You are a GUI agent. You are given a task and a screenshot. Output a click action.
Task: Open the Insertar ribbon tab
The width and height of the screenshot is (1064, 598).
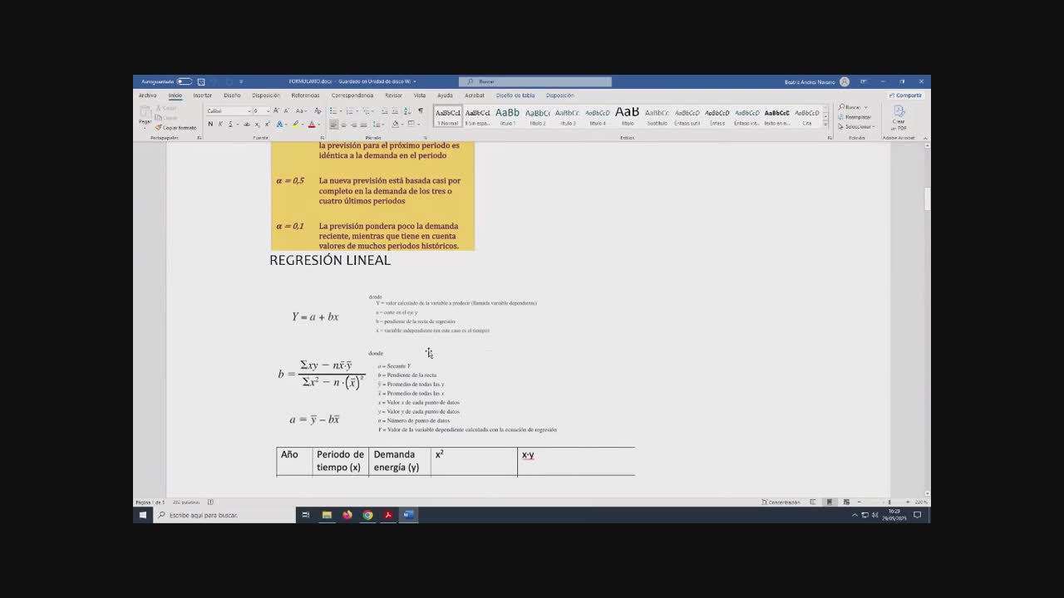pos(203,96)
